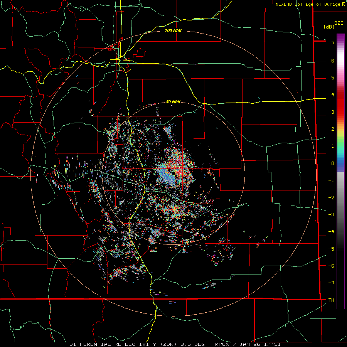Click the 3 value on the color scale
This screenshot has width=347, height=347.
pyautogui.click(x=333, y=112)
